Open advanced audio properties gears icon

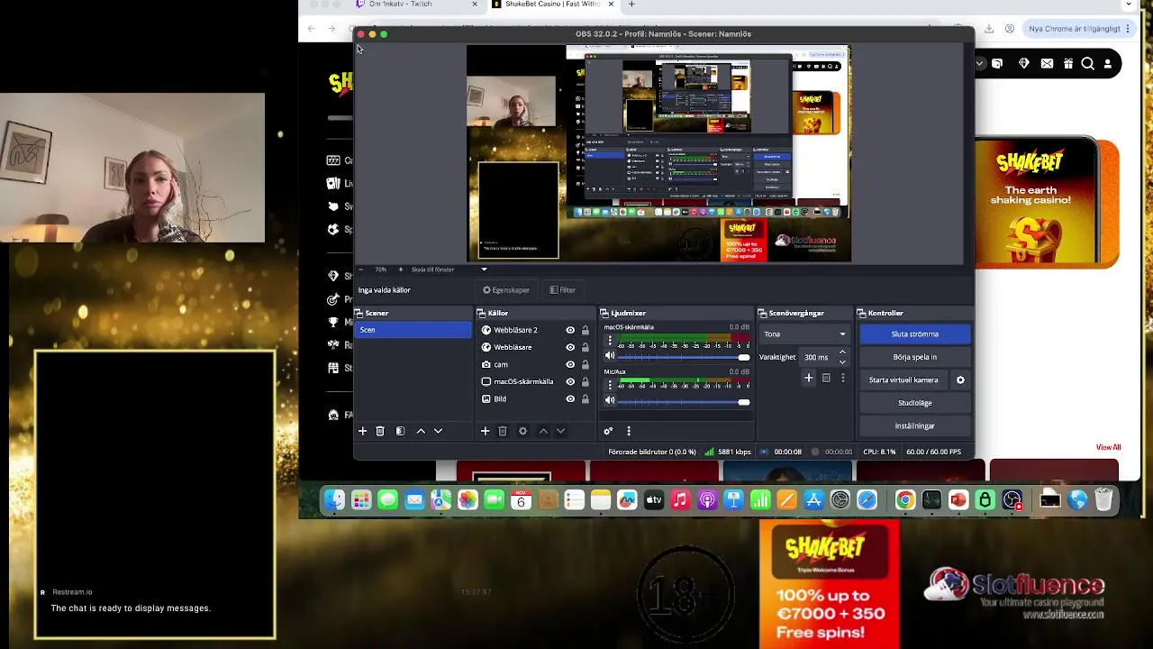pos(608,431)
